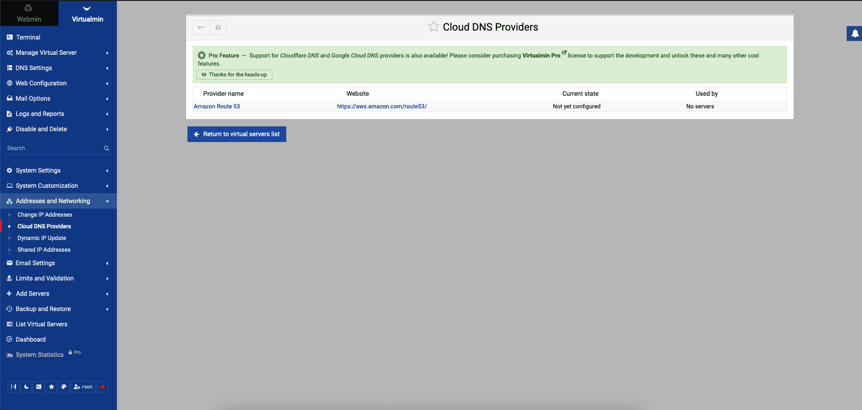Click the back arrow button in header
The width and height of the screenshot is (862, 410).
pos(201,27)
